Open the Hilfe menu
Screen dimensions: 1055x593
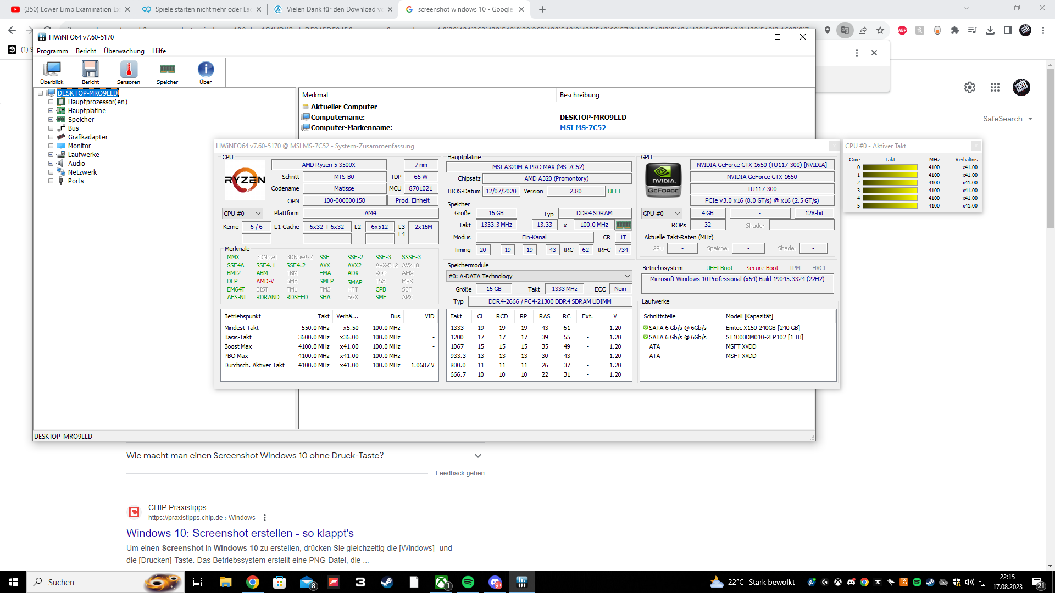pyautogui.click(x=159, y=51)
